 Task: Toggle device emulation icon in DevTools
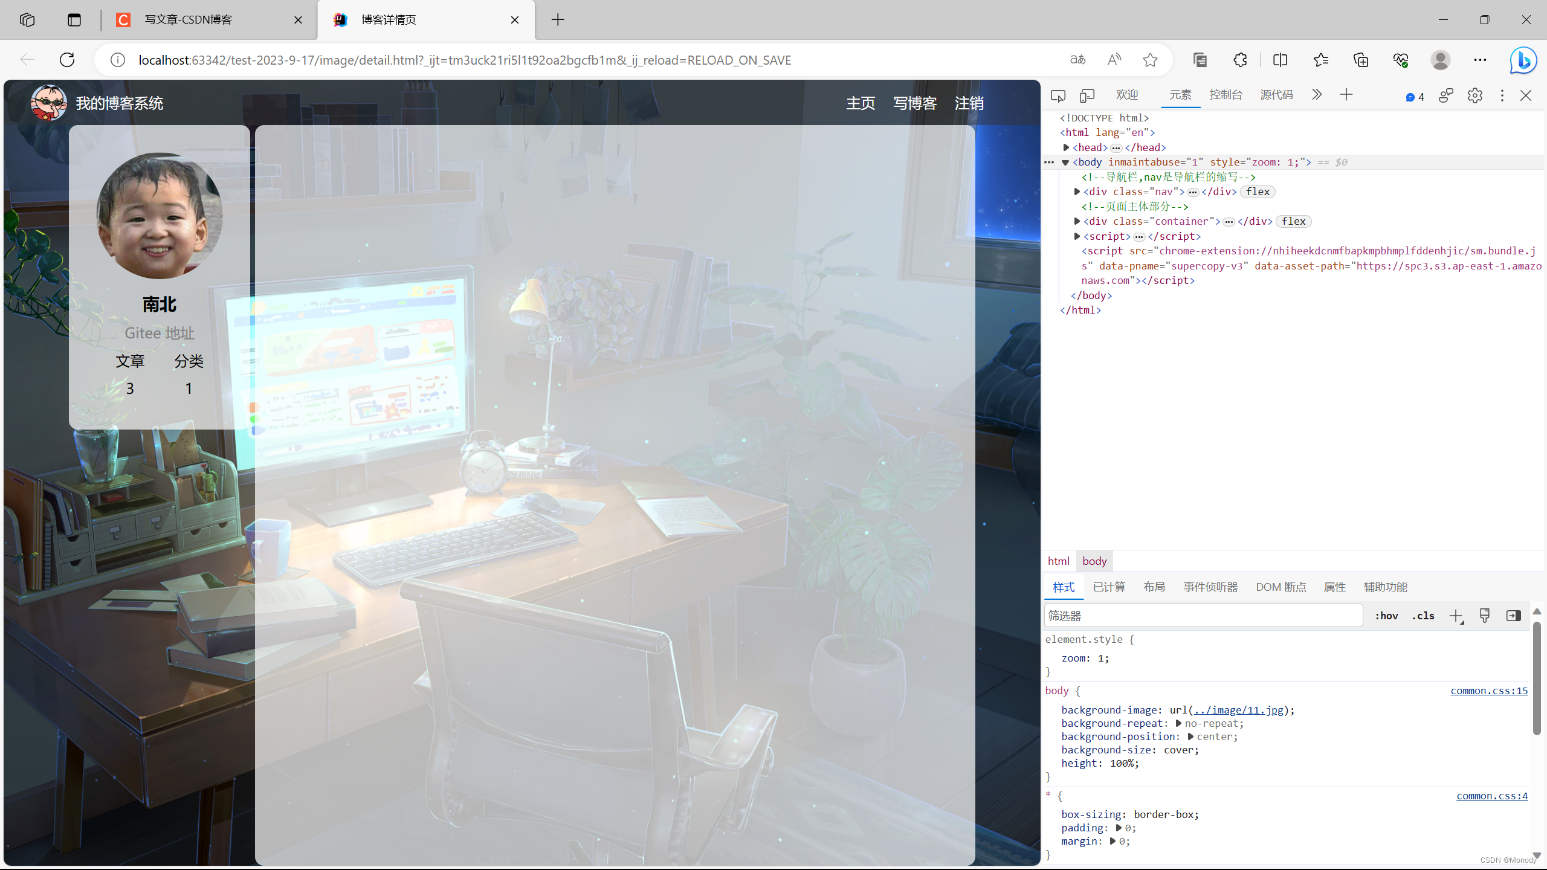[1087, 95]
